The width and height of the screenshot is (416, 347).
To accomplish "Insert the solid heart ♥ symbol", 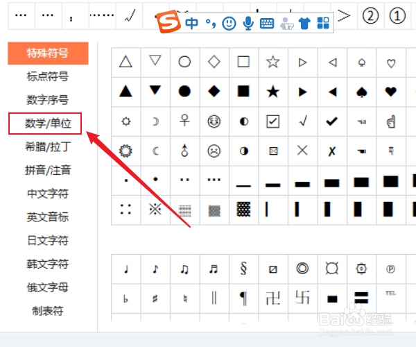I will click(x=391, y=92).
